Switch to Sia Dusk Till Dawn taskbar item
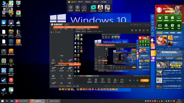This screenshot has height=103, width=184. click(x=22, y=101)
